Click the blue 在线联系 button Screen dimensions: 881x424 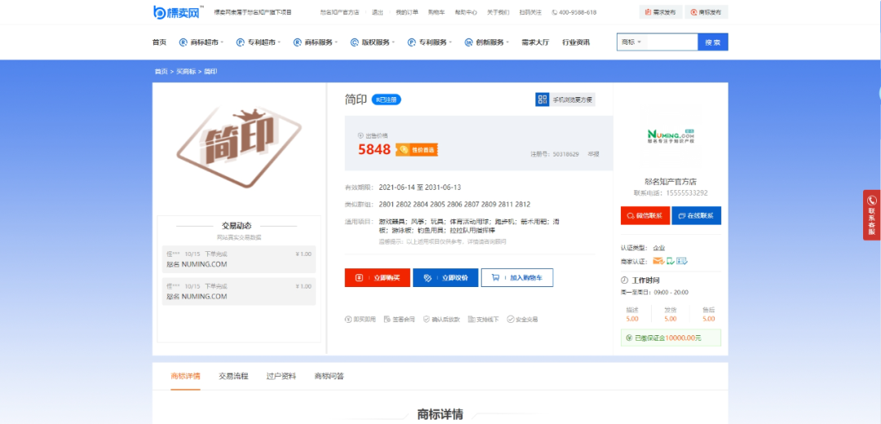pyautogui.click(x=696, y=215)
